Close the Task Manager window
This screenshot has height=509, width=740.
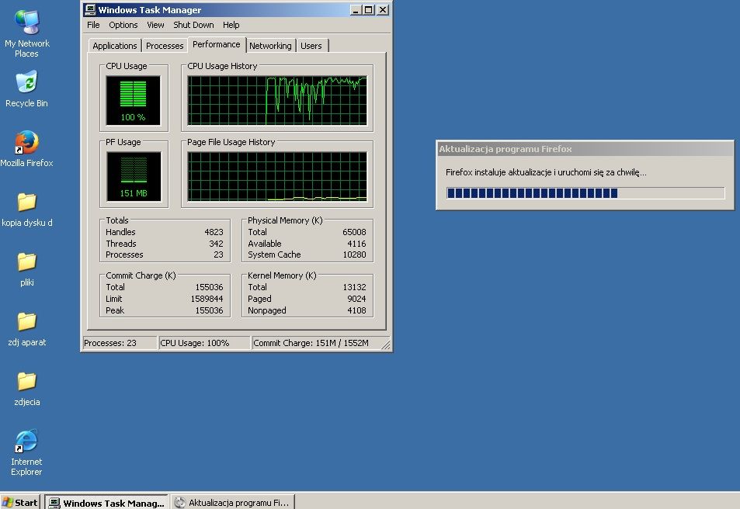[383, 9]
